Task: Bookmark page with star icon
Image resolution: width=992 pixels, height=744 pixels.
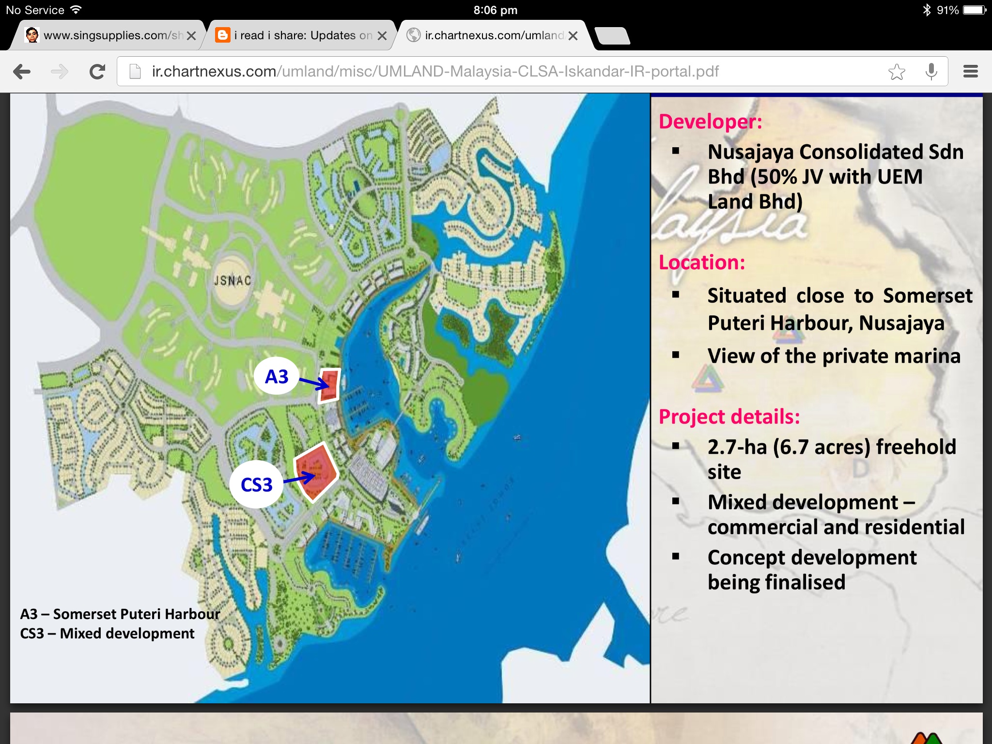Action: coord(897,72)
